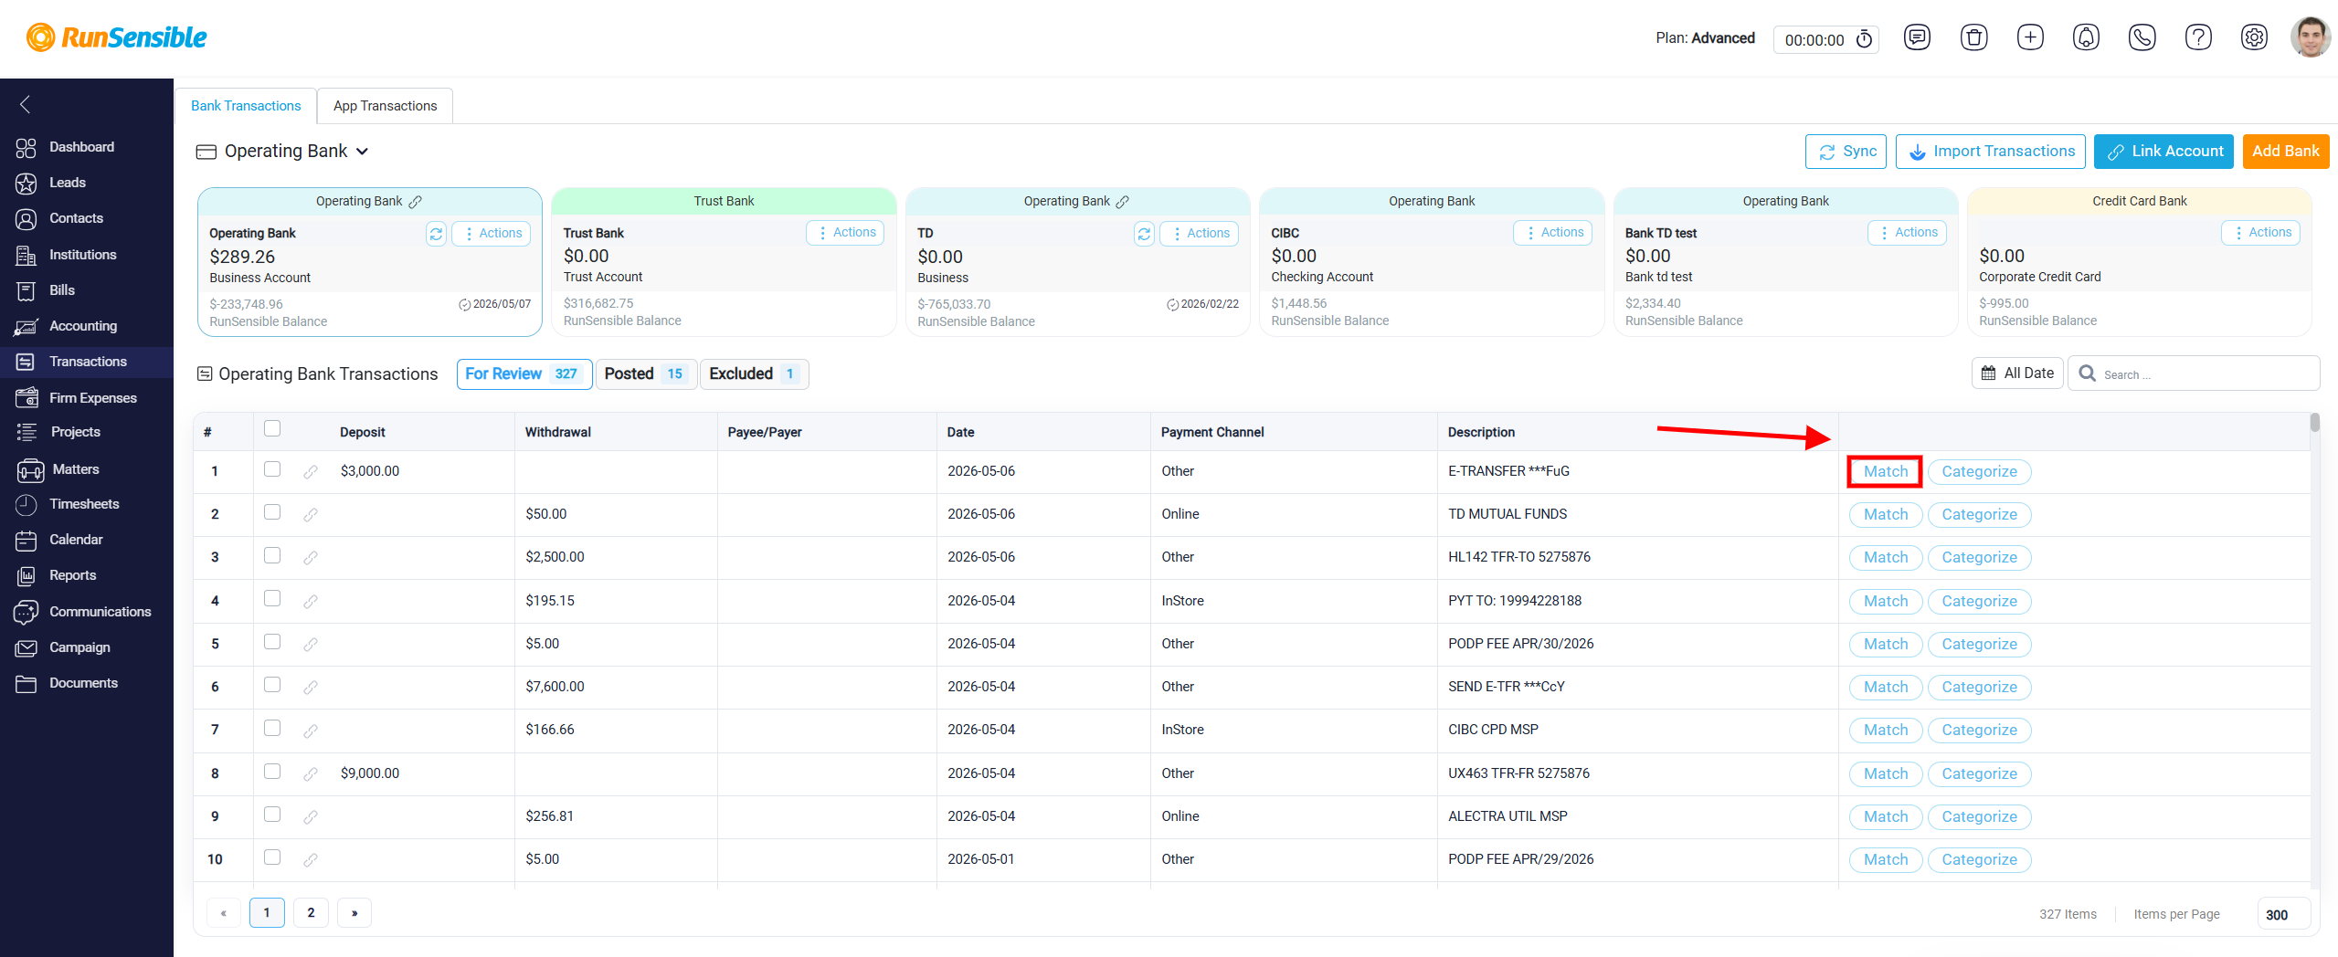Open the phone call icon
The width and height of the screenshot is (2338, 957).
(x=2142, y=37)
